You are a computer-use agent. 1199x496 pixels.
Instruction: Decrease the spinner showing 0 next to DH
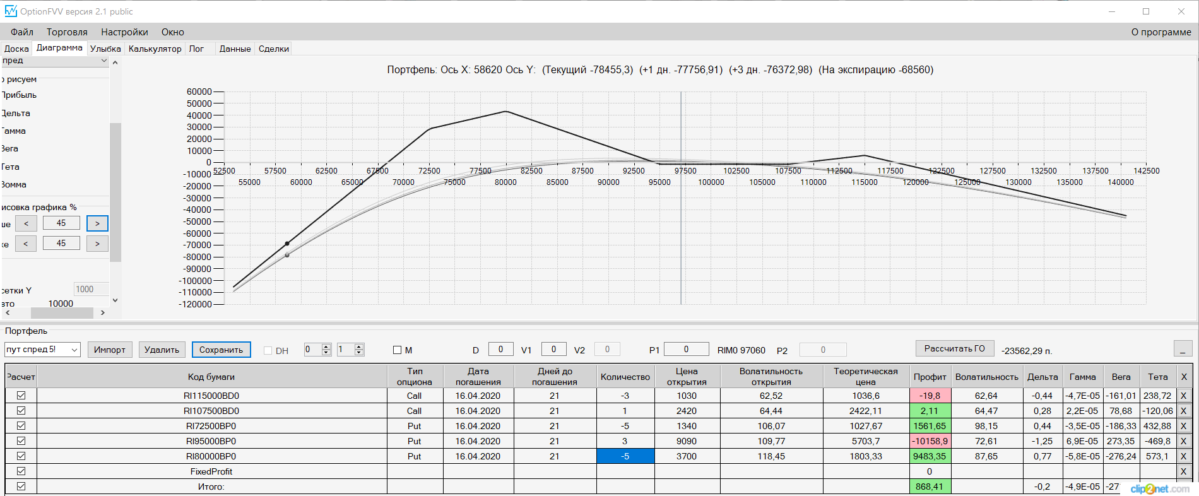coord(326,353)
